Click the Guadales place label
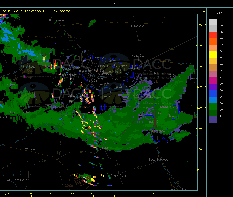 coord(138,56)
